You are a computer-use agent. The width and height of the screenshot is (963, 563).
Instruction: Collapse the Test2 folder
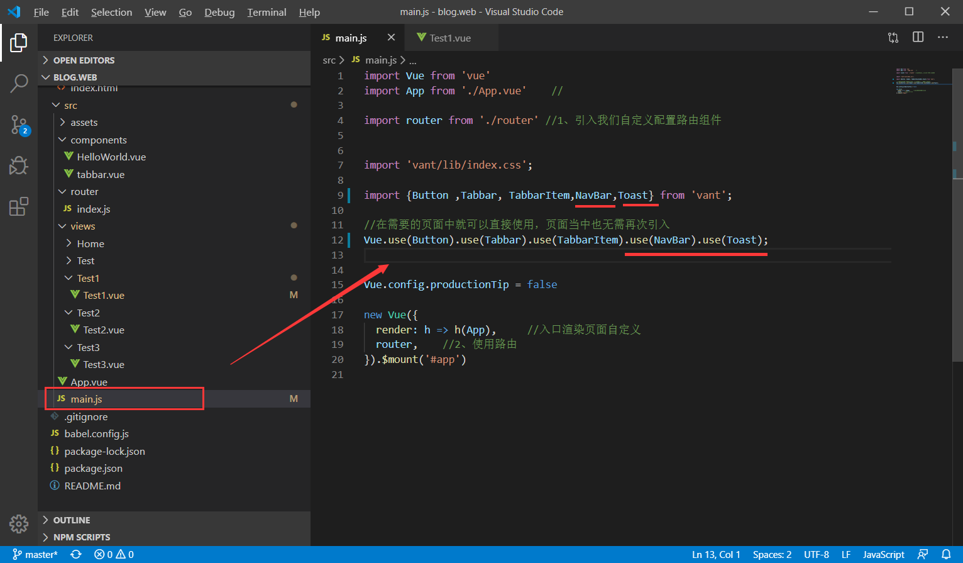click(174, 313)
